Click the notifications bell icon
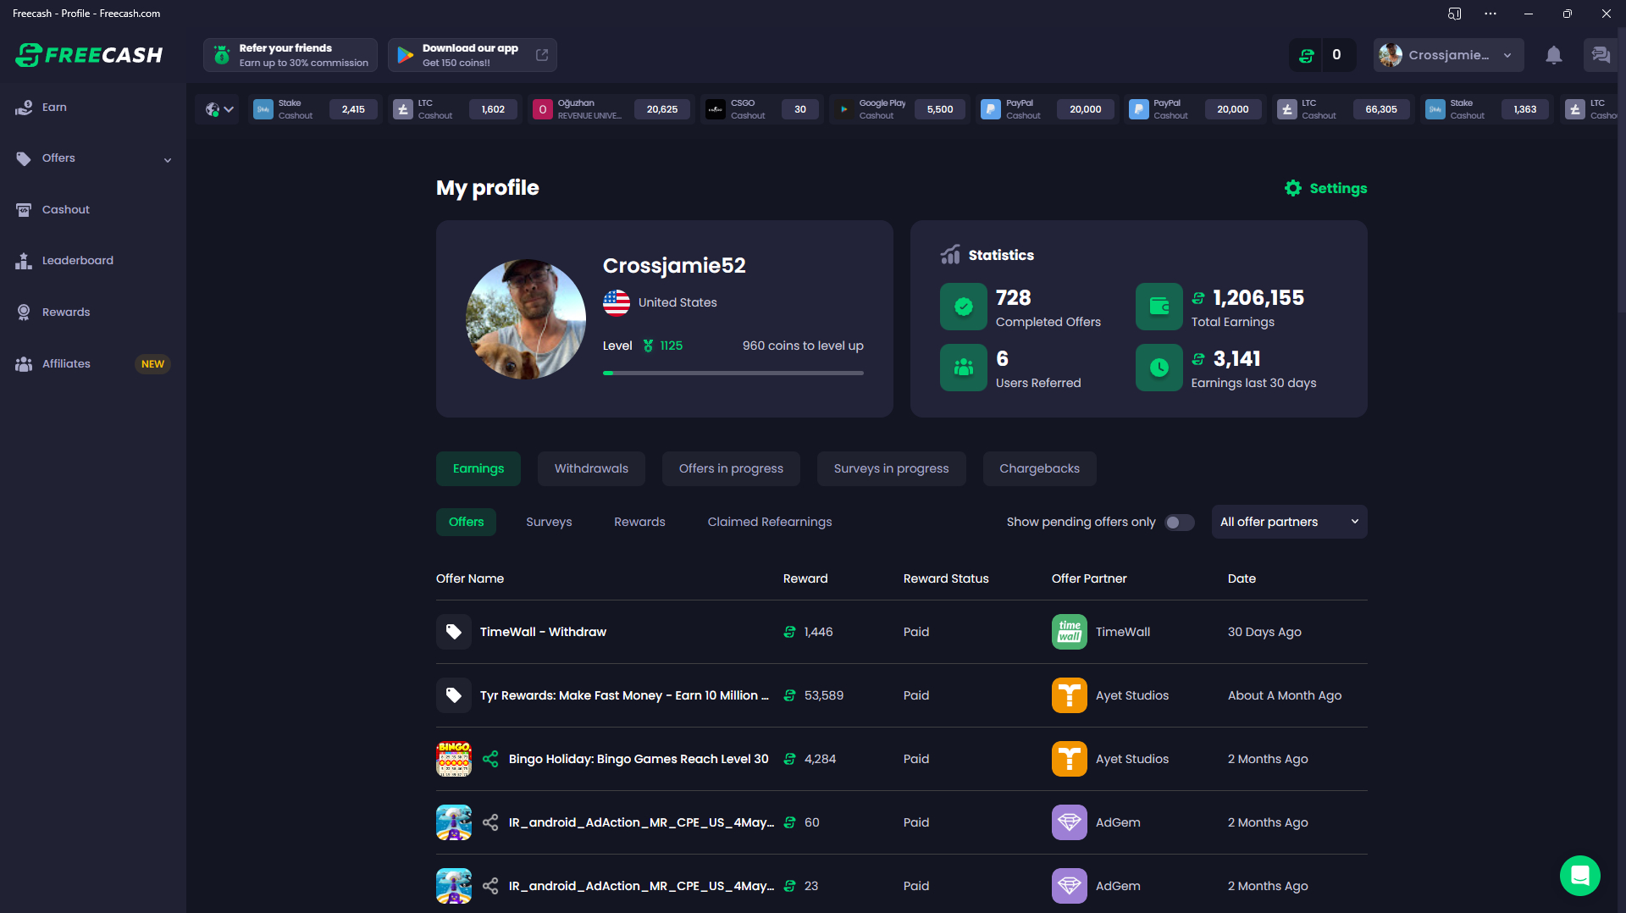This screenshot has height=913, width=1626. tap(1553, 56)
